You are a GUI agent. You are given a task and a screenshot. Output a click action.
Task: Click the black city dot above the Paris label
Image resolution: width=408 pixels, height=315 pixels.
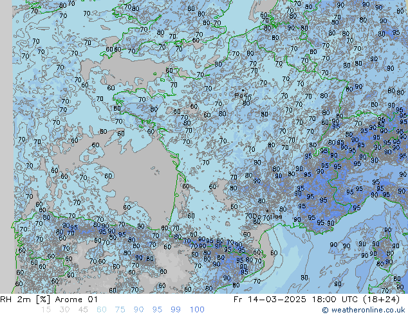(243, 91)
